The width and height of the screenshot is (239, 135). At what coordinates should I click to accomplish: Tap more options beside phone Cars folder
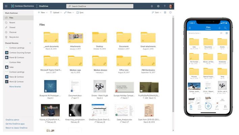pos(200,48)
